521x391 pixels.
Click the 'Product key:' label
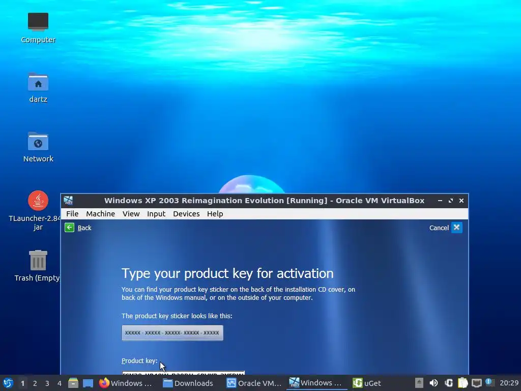[139, 361]
